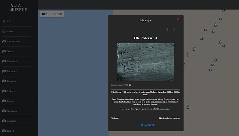Select Svartskog map icon in sidebar
Screen dimensions: 239x136
(4, 121)
